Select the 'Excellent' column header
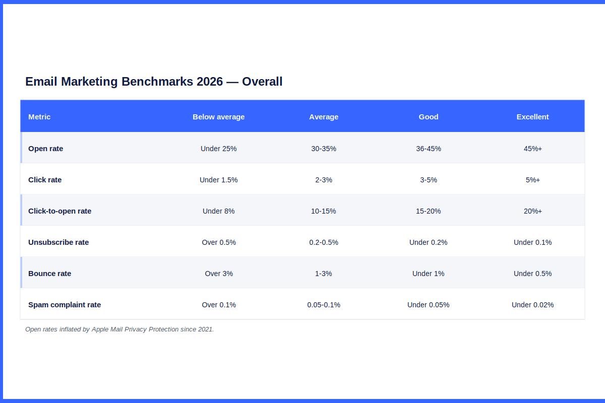Image resolution: width=605 pixels, height=403 pixels. click(x=533, y=117)
